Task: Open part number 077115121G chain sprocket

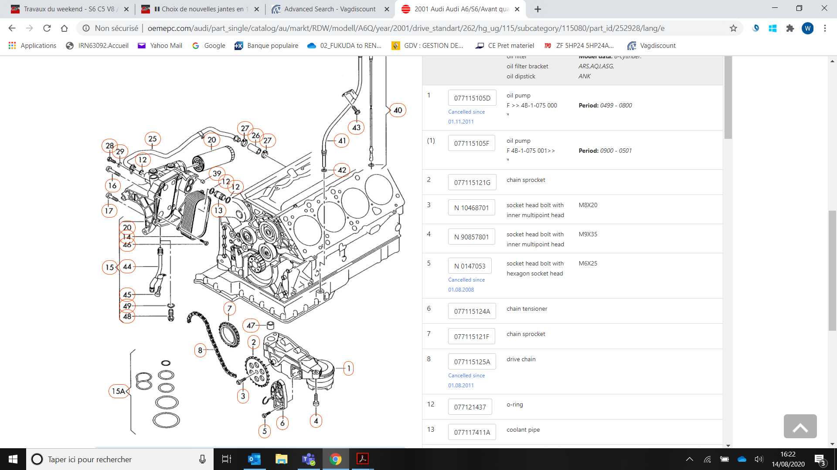Action: pos(472,182)
